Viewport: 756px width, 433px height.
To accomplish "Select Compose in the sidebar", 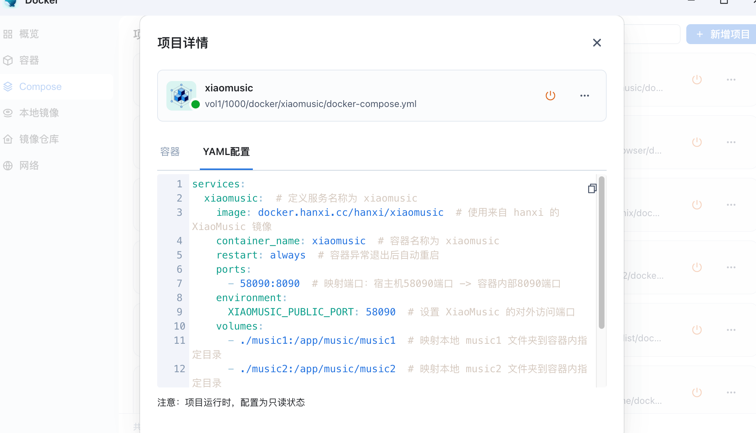I will click(40, 87).
